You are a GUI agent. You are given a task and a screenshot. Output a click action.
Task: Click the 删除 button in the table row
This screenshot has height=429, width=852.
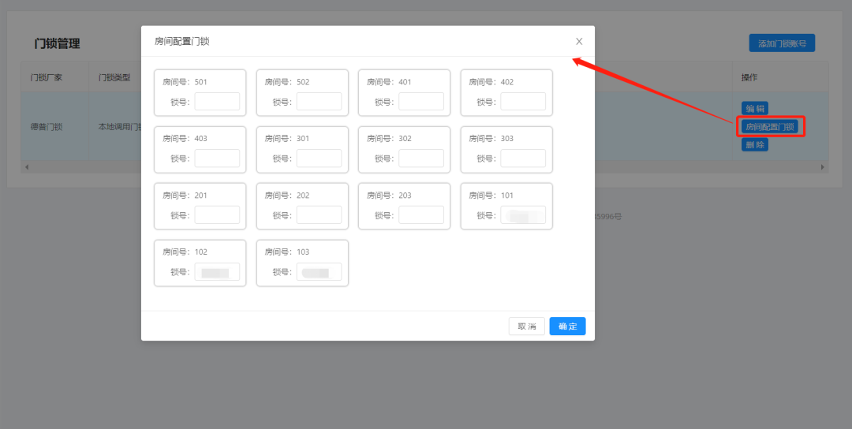[x=755, y=145]
